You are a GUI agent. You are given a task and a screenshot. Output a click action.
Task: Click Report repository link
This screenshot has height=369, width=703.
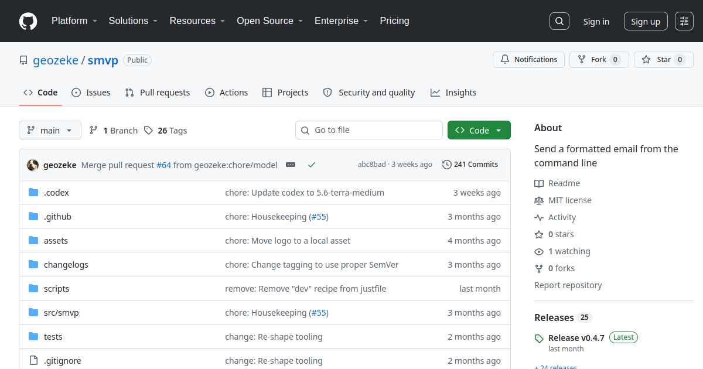[568, 285]
